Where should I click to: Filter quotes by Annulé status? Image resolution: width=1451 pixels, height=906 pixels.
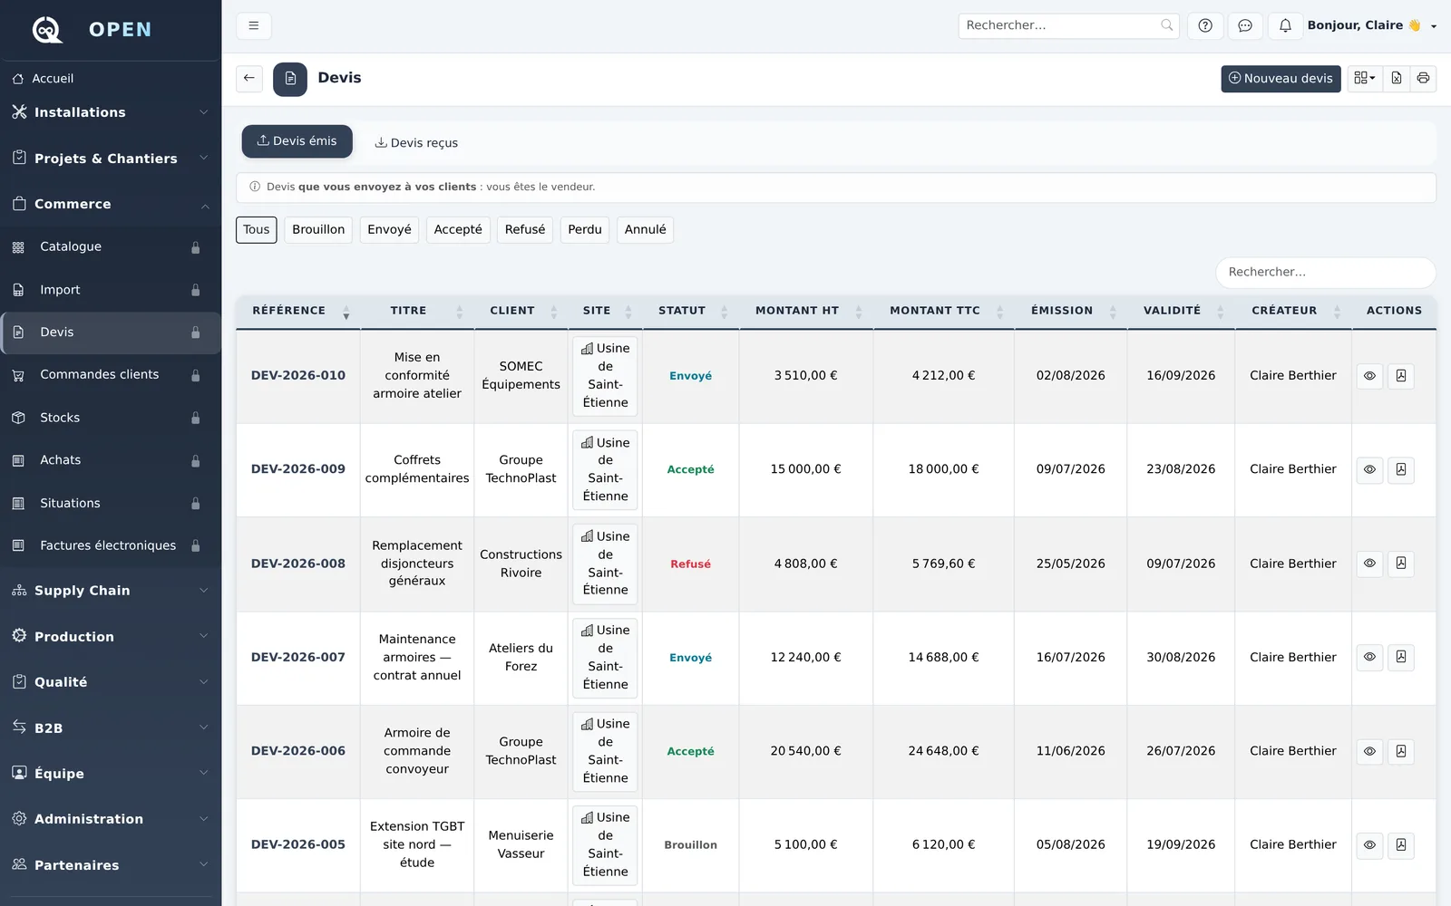(x=646, y=229)
